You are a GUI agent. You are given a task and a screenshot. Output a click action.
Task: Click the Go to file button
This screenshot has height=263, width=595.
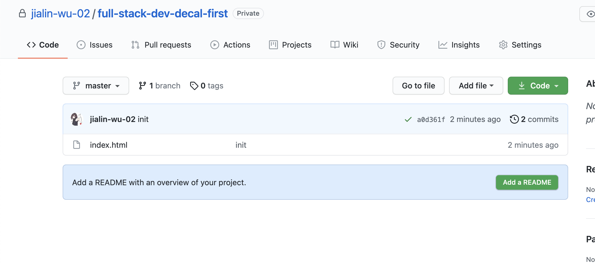(x=419, y=86)
